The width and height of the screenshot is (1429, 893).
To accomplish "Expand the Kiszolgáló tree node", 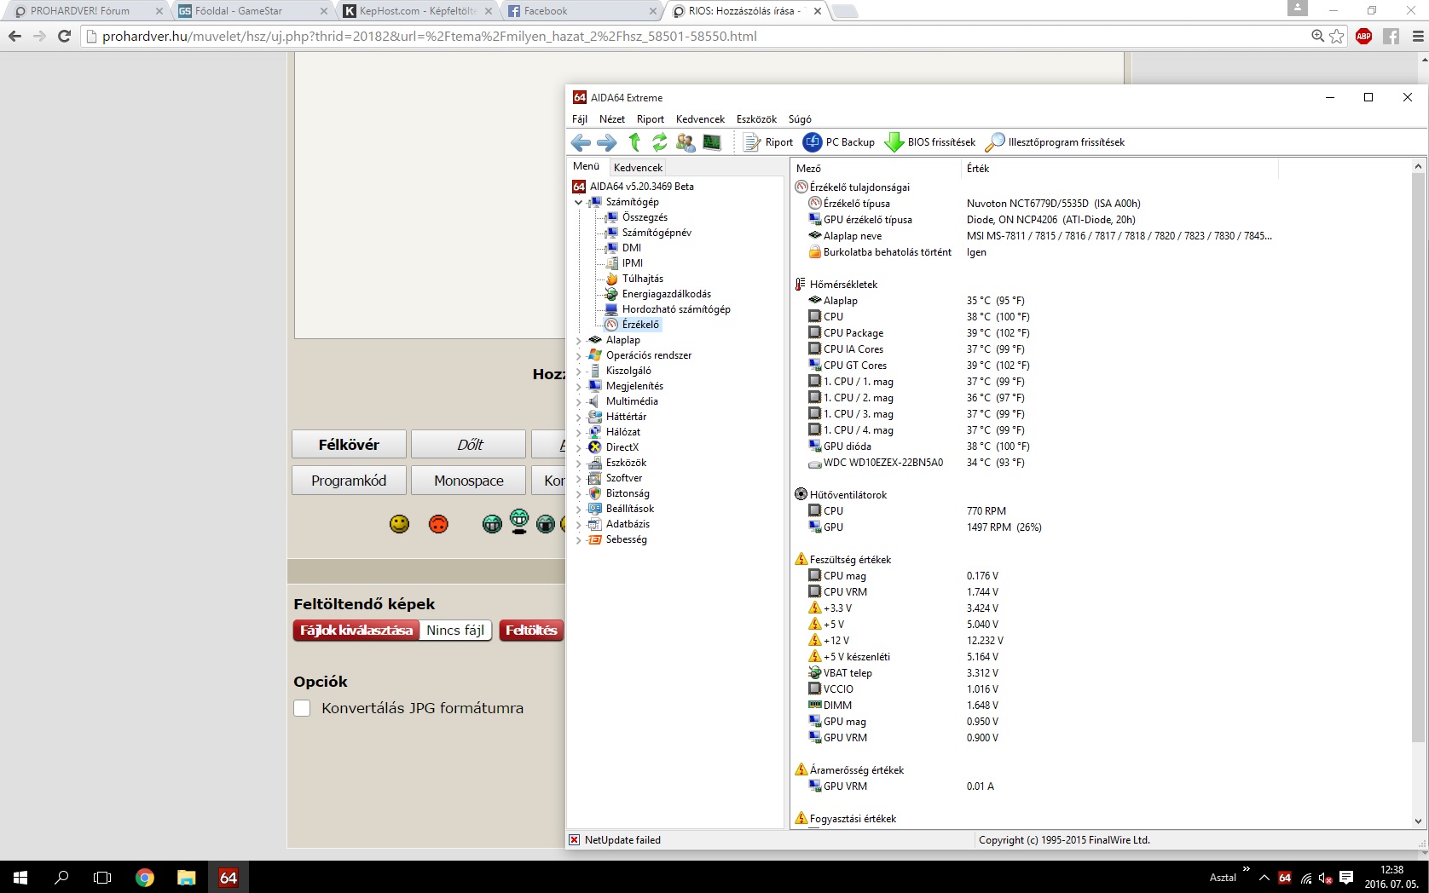I will point(579,372).
